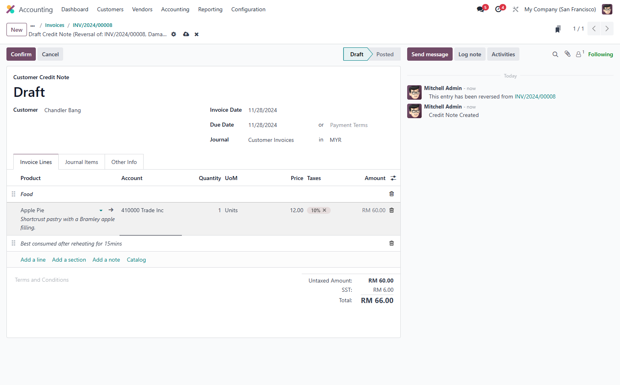Show followers list icon
Viewport: 620px width, 385px height.
tap(579, 54)
